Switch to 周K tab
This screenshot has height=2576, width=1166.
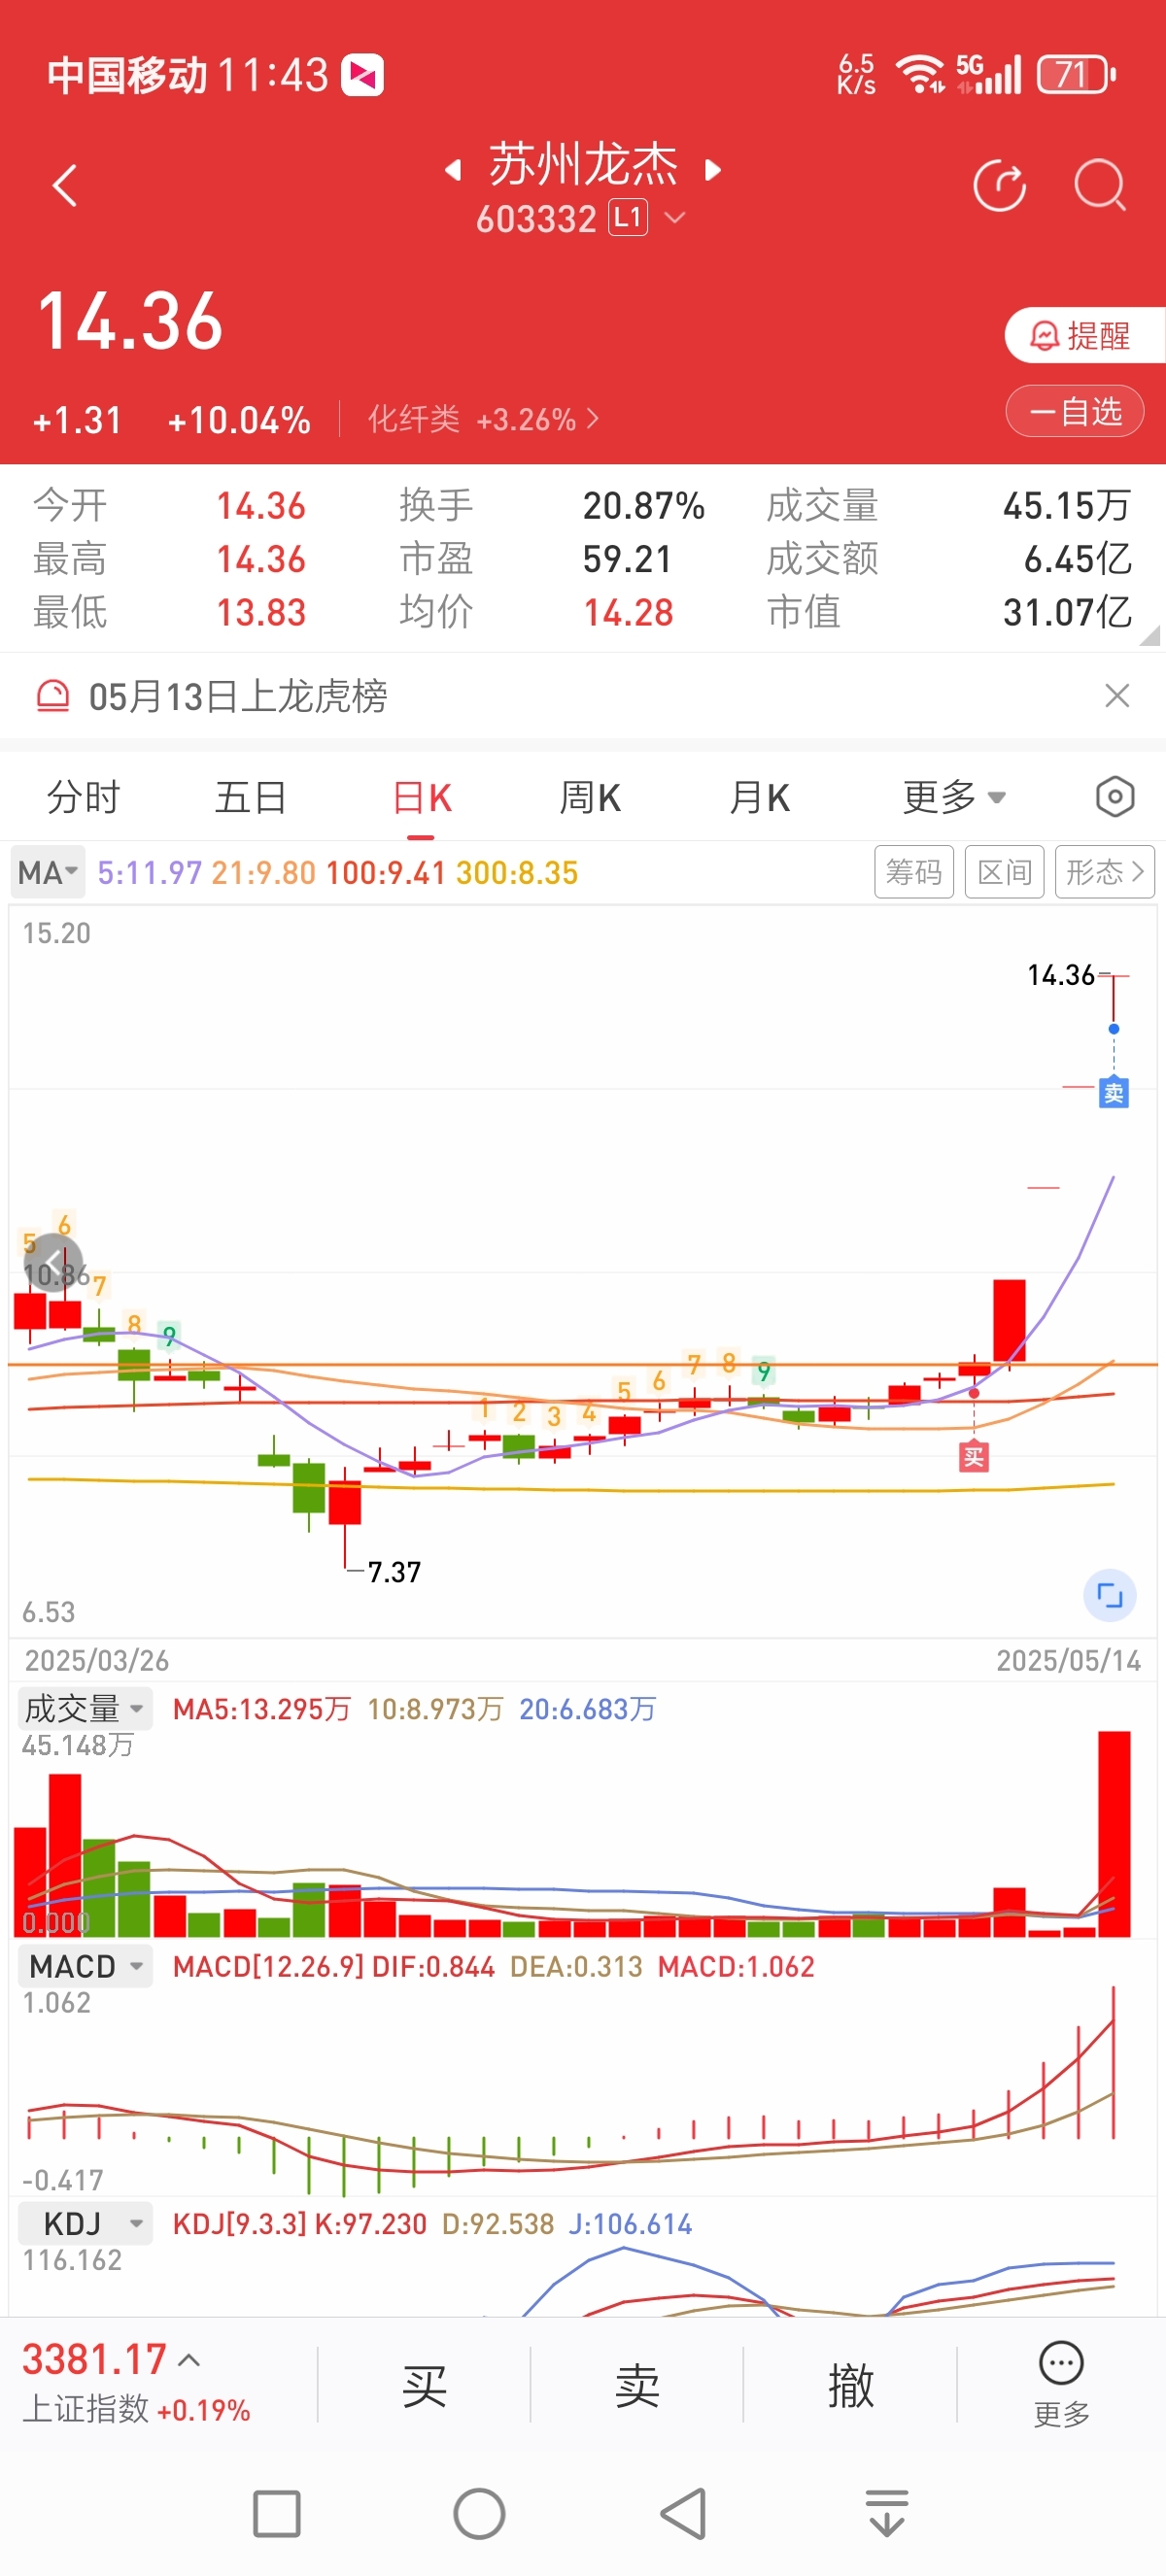(x=590, y=798)
